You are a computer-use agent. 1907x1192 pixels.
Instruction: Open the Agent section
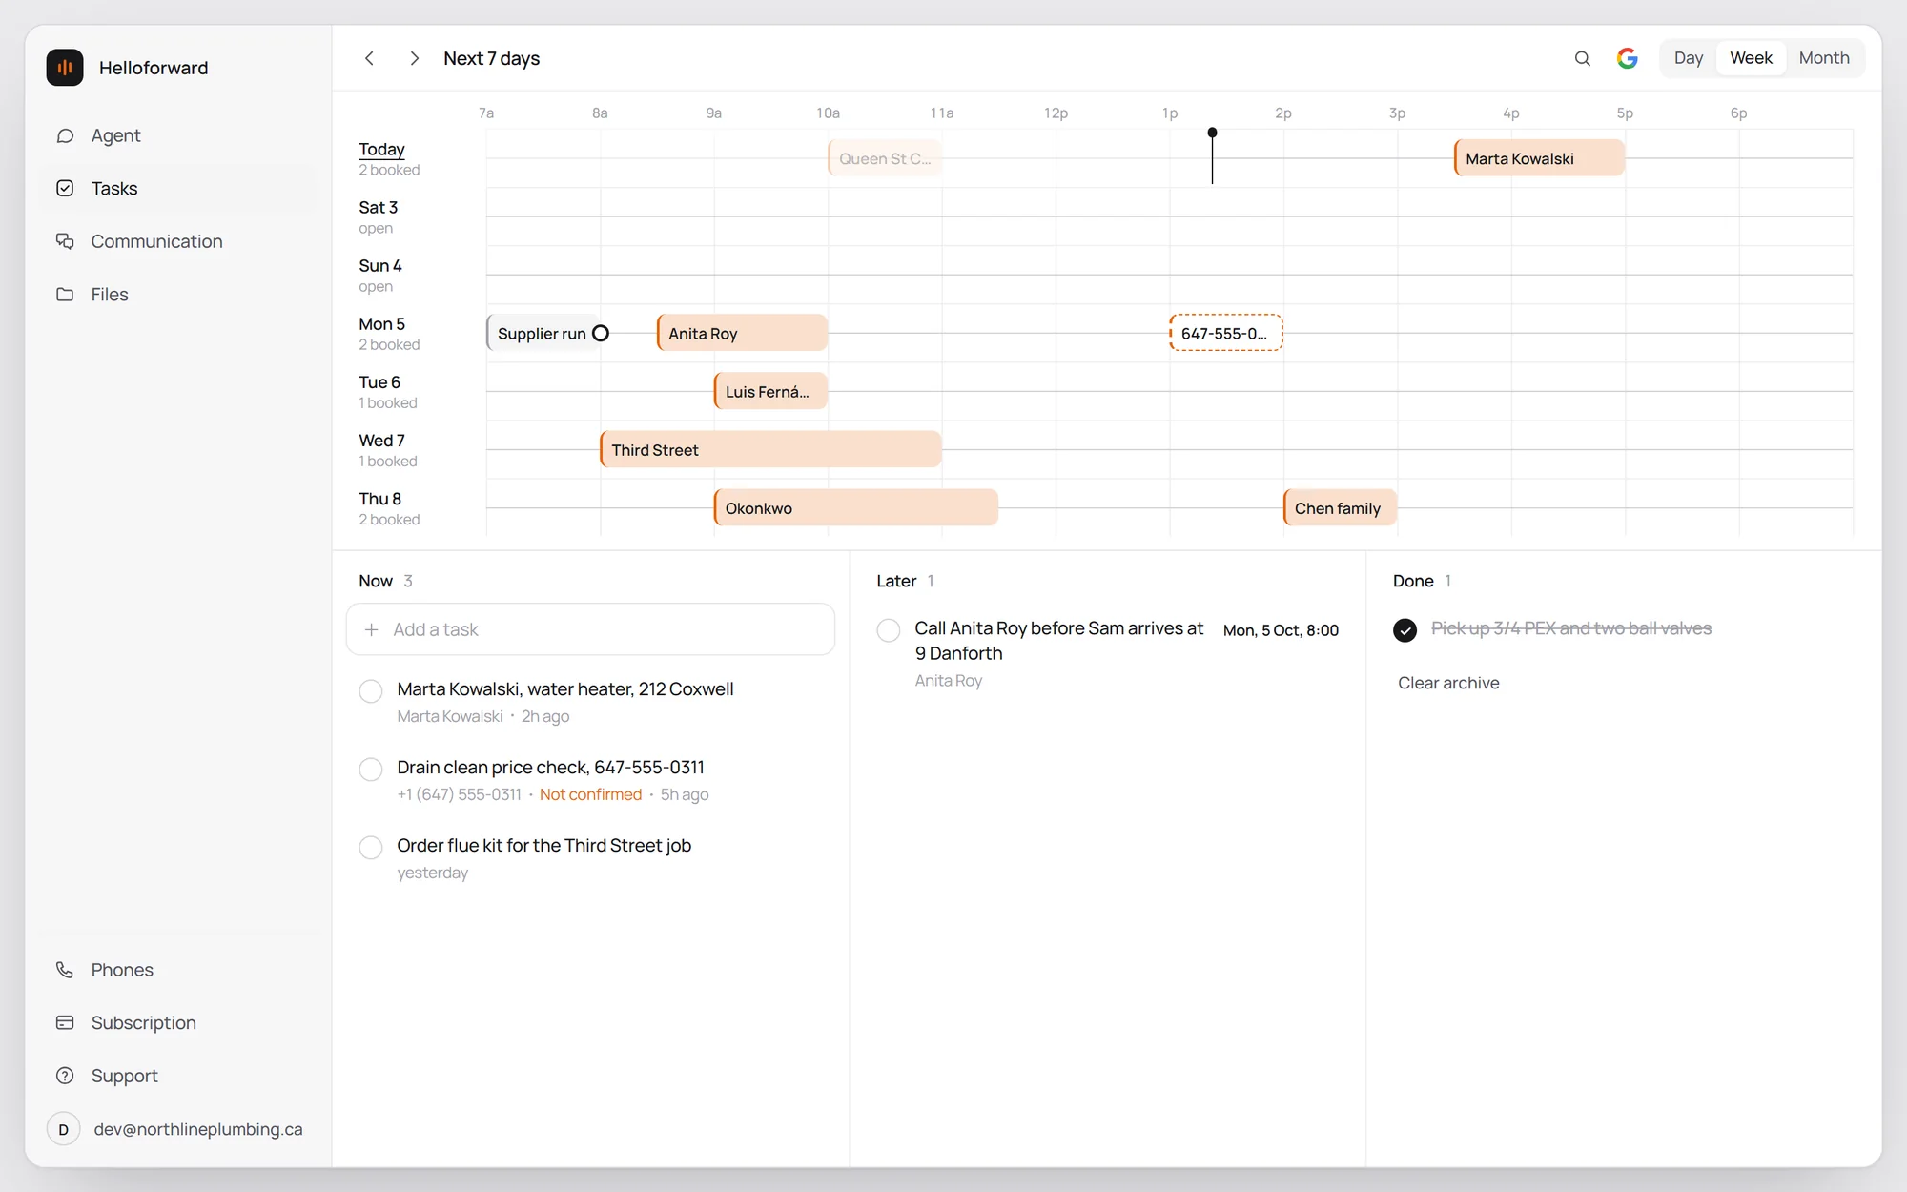pos(180,135)
